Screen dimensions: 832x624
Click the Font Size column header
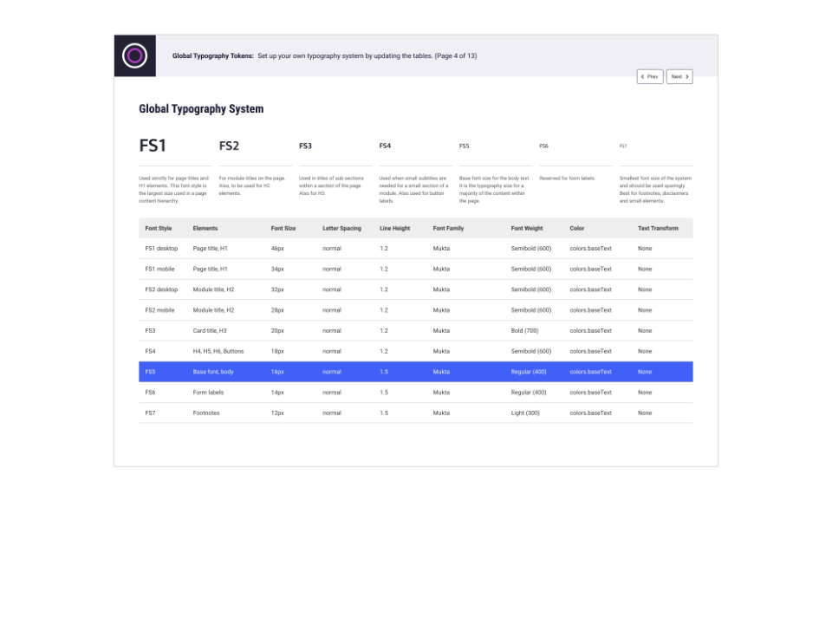click(283, 228)
